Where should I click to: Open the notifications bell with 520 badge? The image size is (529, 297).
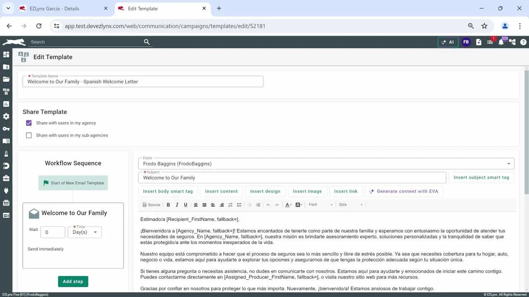[501, 42]
